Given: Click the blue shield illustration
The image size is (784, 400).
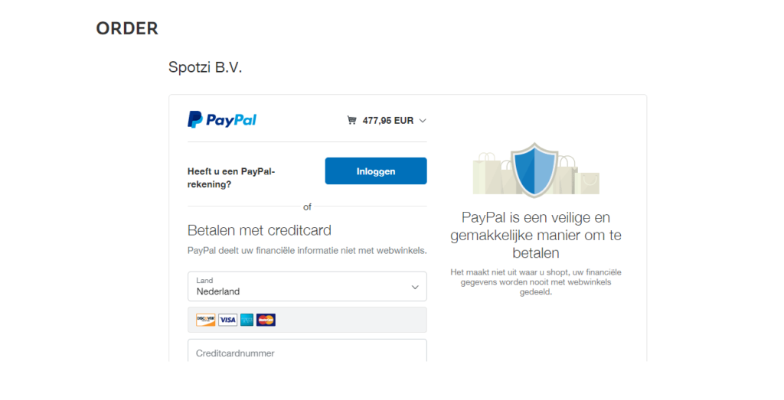Looking at the screenshot, I should pos(534,170).
